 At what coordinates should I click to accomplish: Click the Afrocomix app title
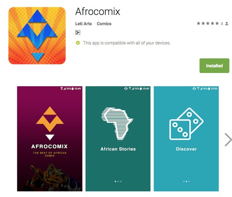(x=97, y=11)
